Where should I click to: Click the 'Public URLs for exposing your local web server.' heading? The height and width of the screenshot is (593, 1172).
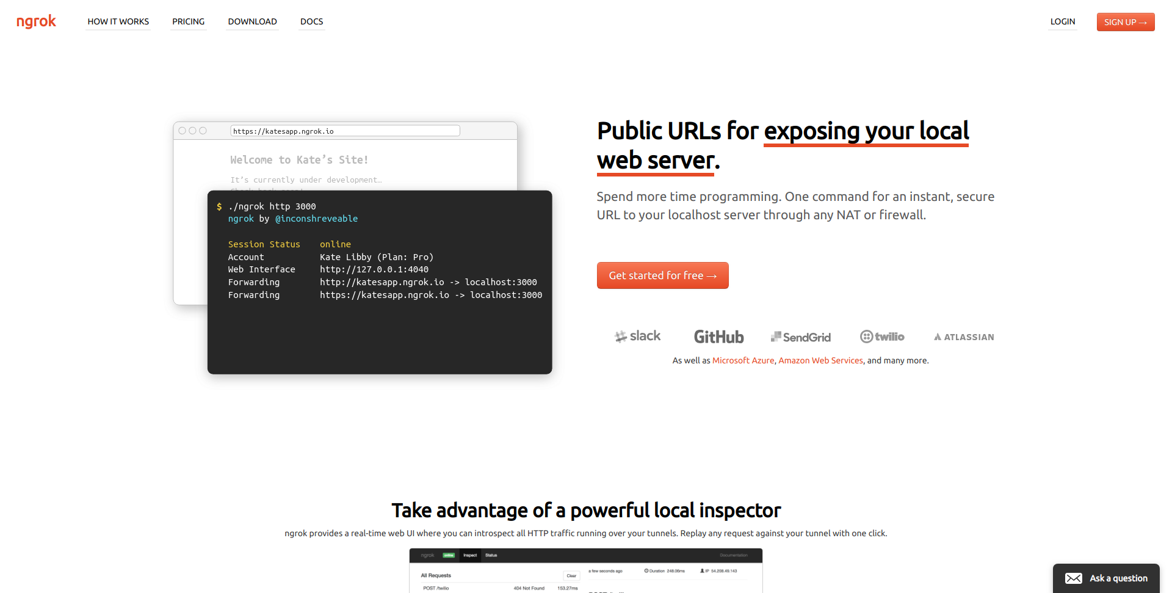tap(783, 145)
